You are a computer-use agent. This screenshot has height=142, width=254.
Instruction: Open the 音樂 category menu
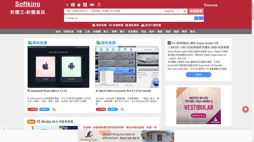(114, 32)
